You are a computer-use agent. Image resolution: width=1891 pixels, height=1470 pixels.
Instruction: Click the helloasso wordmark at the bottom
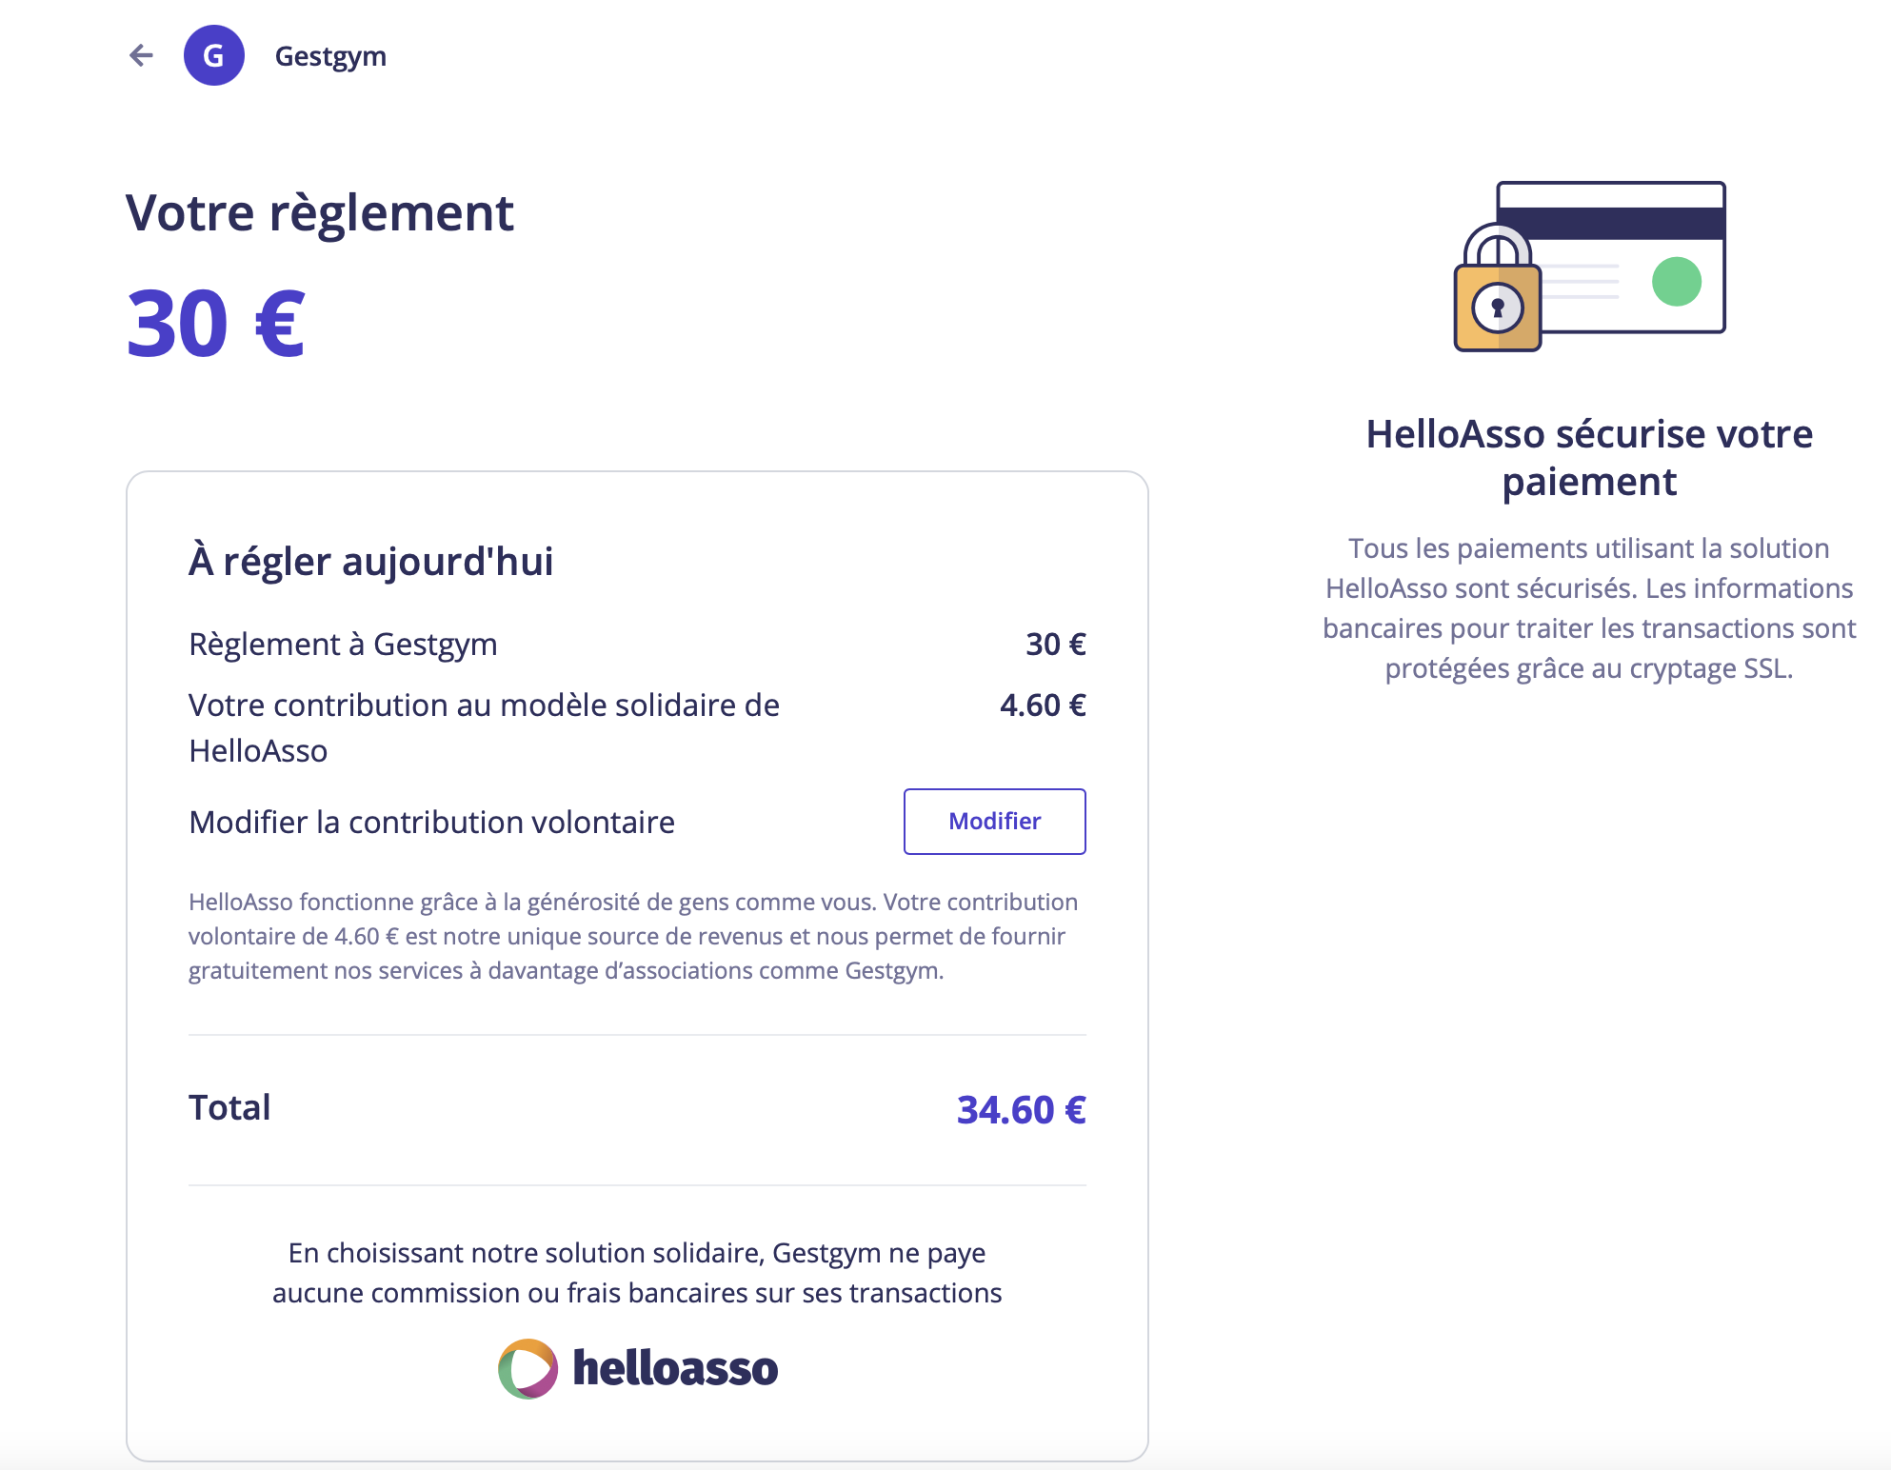click(x=675, y=1369)
